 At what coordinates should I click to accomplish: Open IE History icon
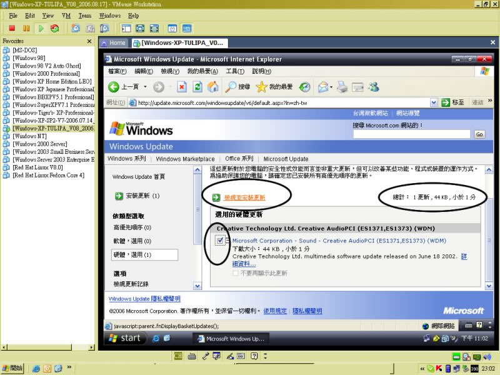pyautogui.click(x=305, y=87)
